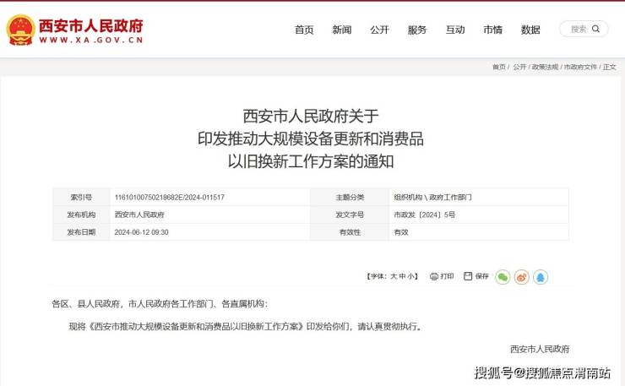625x386 pixels.
Task: Share via the orange Weibo icon
Action: point(521,277)
